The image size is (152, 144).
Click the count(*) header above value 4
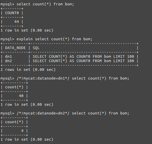tap(14, 122)
